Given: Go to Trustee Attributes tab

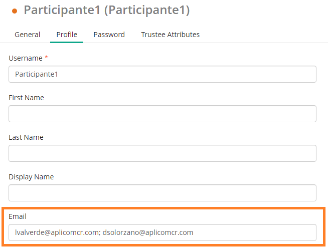Looking at the screenshot, I should click(x=170, y=35).
